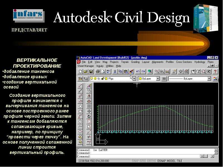Toggle TILE mode in status bar
This screenshot has height=167, width=223.
pyautogui.click(x=180, y=161)
